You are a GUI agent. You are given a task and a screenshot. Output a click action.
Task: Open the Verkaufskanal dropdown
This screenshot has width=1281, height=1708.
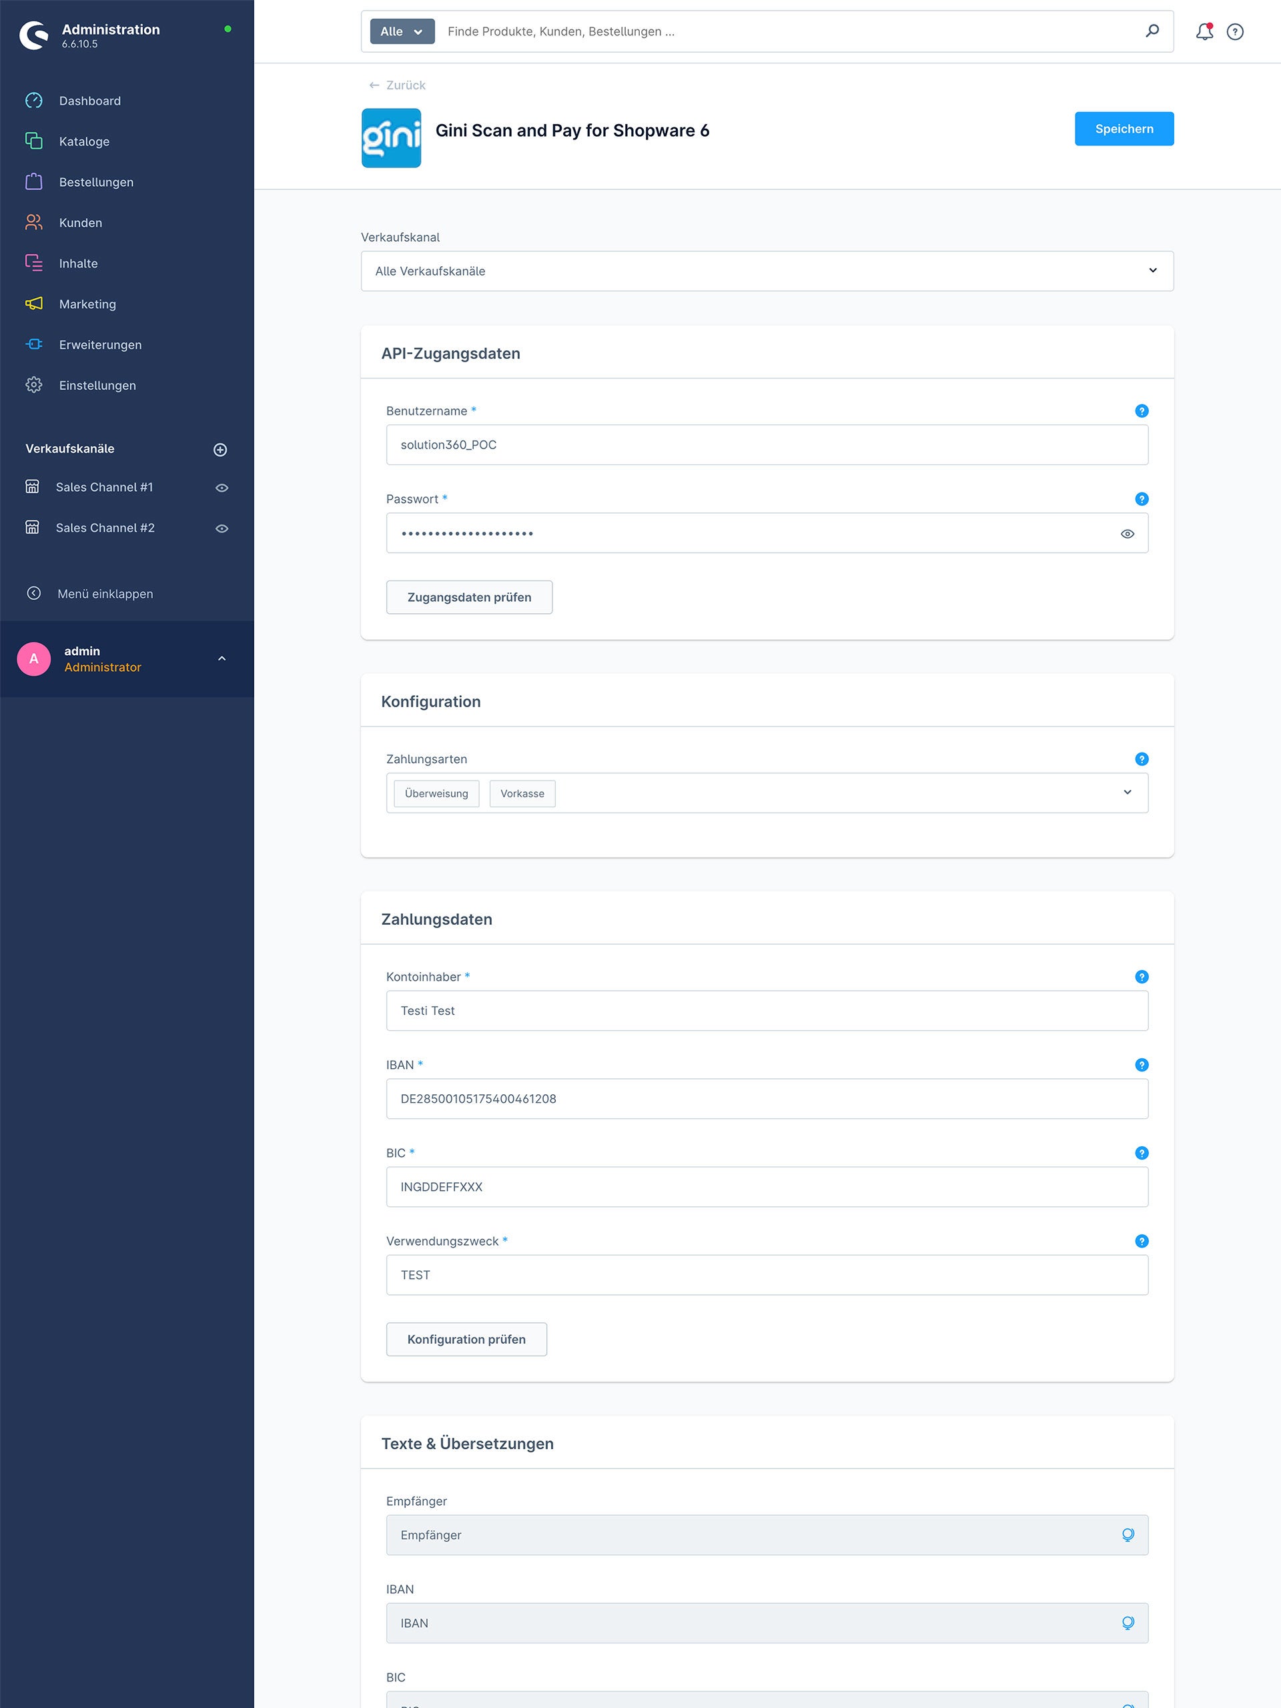767,271
